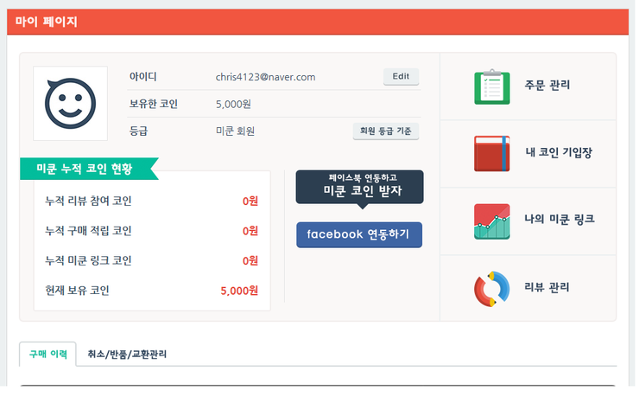Click the 미쿤 회원 grade value
This screenshot has width=639, height=403.
(235, 131)
